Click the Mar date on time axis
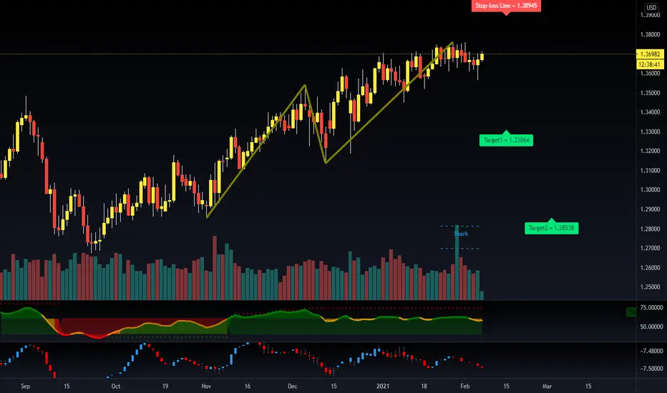Image resolution: width=667 pixels, height=393 pixels. pos(547,386)
